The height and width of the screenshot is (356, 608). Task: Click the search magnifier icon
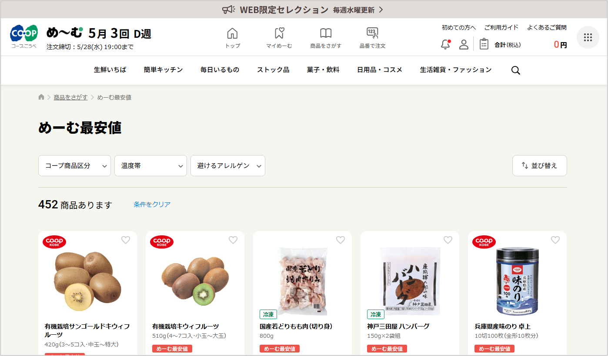(x=516, y=70)
